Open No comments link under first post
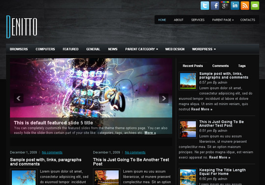The height and width of the screenshot is (185, 265). pyautogui.click(x=52, y=153)
